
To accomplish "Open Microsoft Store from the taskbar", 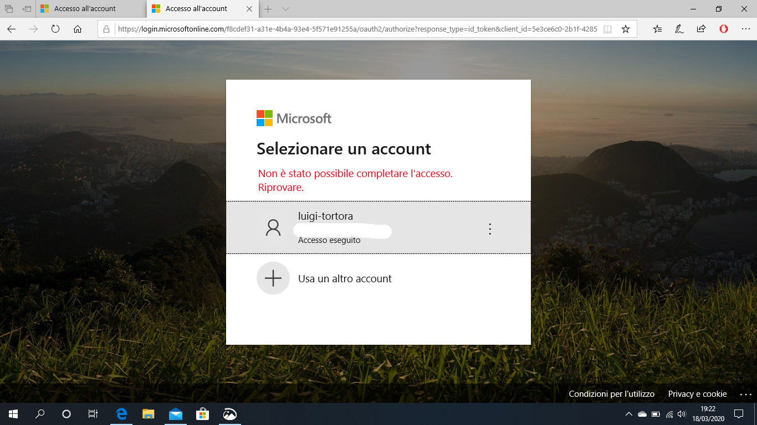I will click(203, 414).
